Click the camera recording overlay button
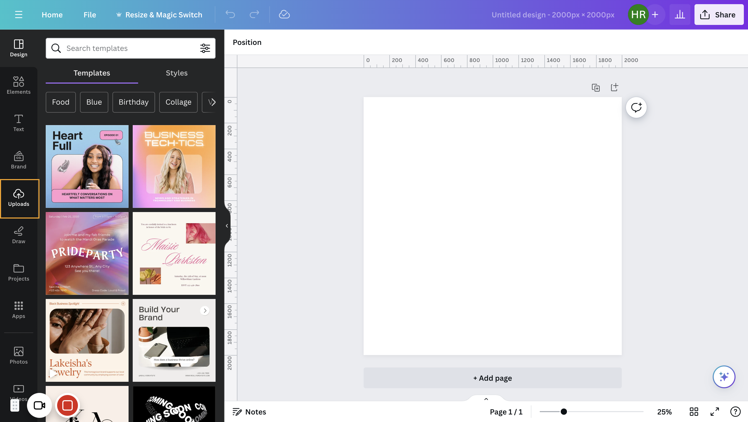Image resolution: width=748 pixels, height=422 pixels. pos(39,405)
